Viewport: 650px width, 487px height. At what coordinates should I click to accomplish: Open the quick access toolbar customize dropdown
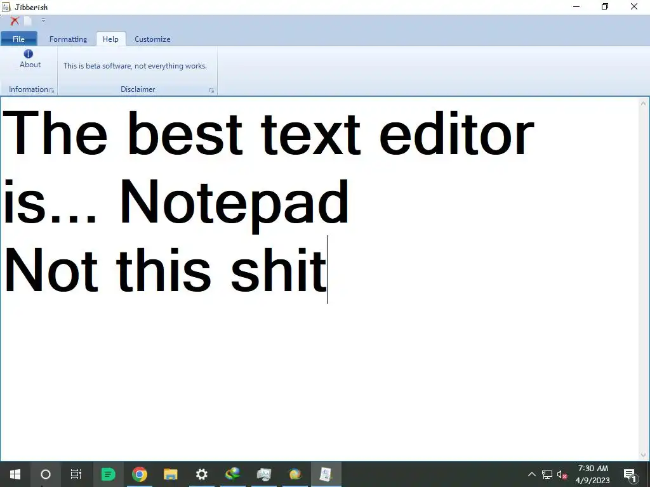pos(43,20)
